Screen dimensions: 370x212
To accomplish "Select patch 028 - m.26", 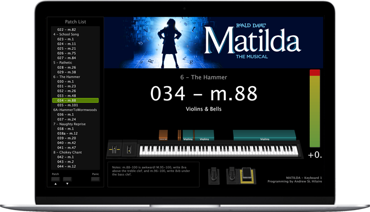I will 75,67.
